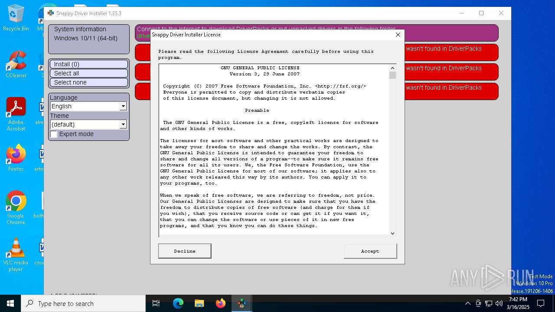This screenshot has width=555, height=312.
Task: Launch Microsoft Edge from taskbar
Action: (x=178, y=303)
